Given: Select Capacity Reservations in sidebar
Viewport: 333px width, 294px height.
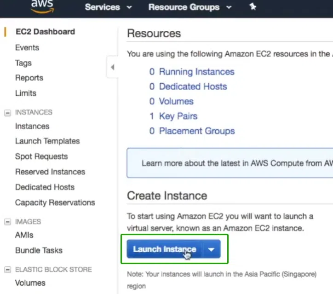Looking at the screenshot, I should 55,202.
